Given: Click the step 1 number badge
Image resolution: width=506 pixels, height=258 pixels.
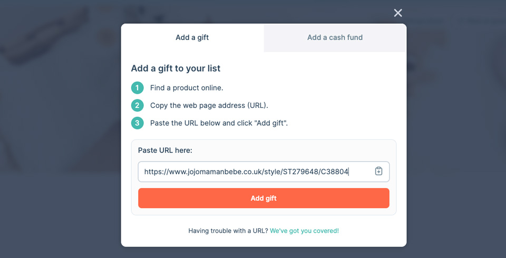Looking at the screenshot, I should (137, 88).
